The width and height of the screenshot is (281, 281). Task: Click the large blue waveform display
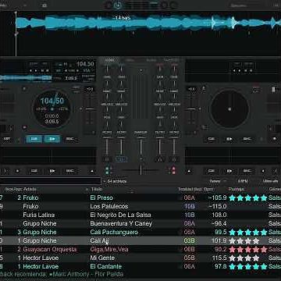[x=148, y=23]
